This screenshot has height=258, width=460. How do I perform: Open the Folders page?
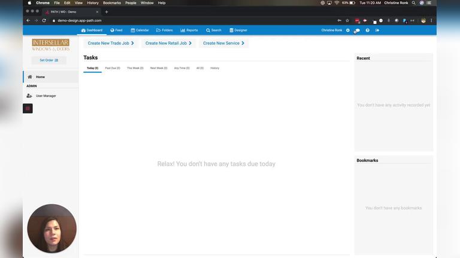(x=164, y=30)
